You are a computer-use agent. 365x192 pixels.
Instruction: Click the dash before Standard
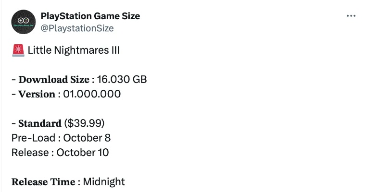(13, 123)
